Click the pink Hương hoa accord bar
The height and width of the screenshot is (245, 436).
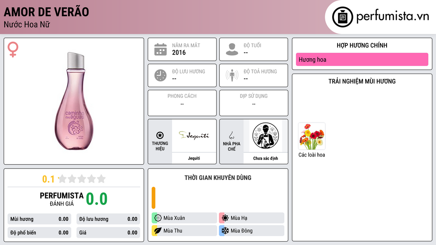[362, 60]
